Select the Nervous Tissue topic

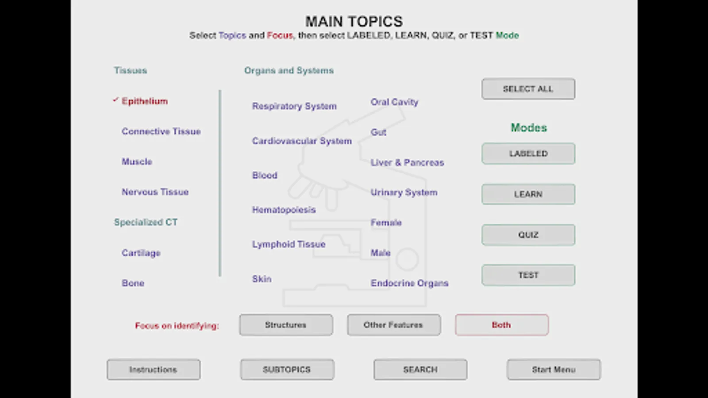click(x=155, y=192)
